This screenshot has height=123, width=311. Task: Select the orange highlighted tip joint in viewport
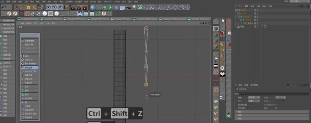[x=146, y=85]
